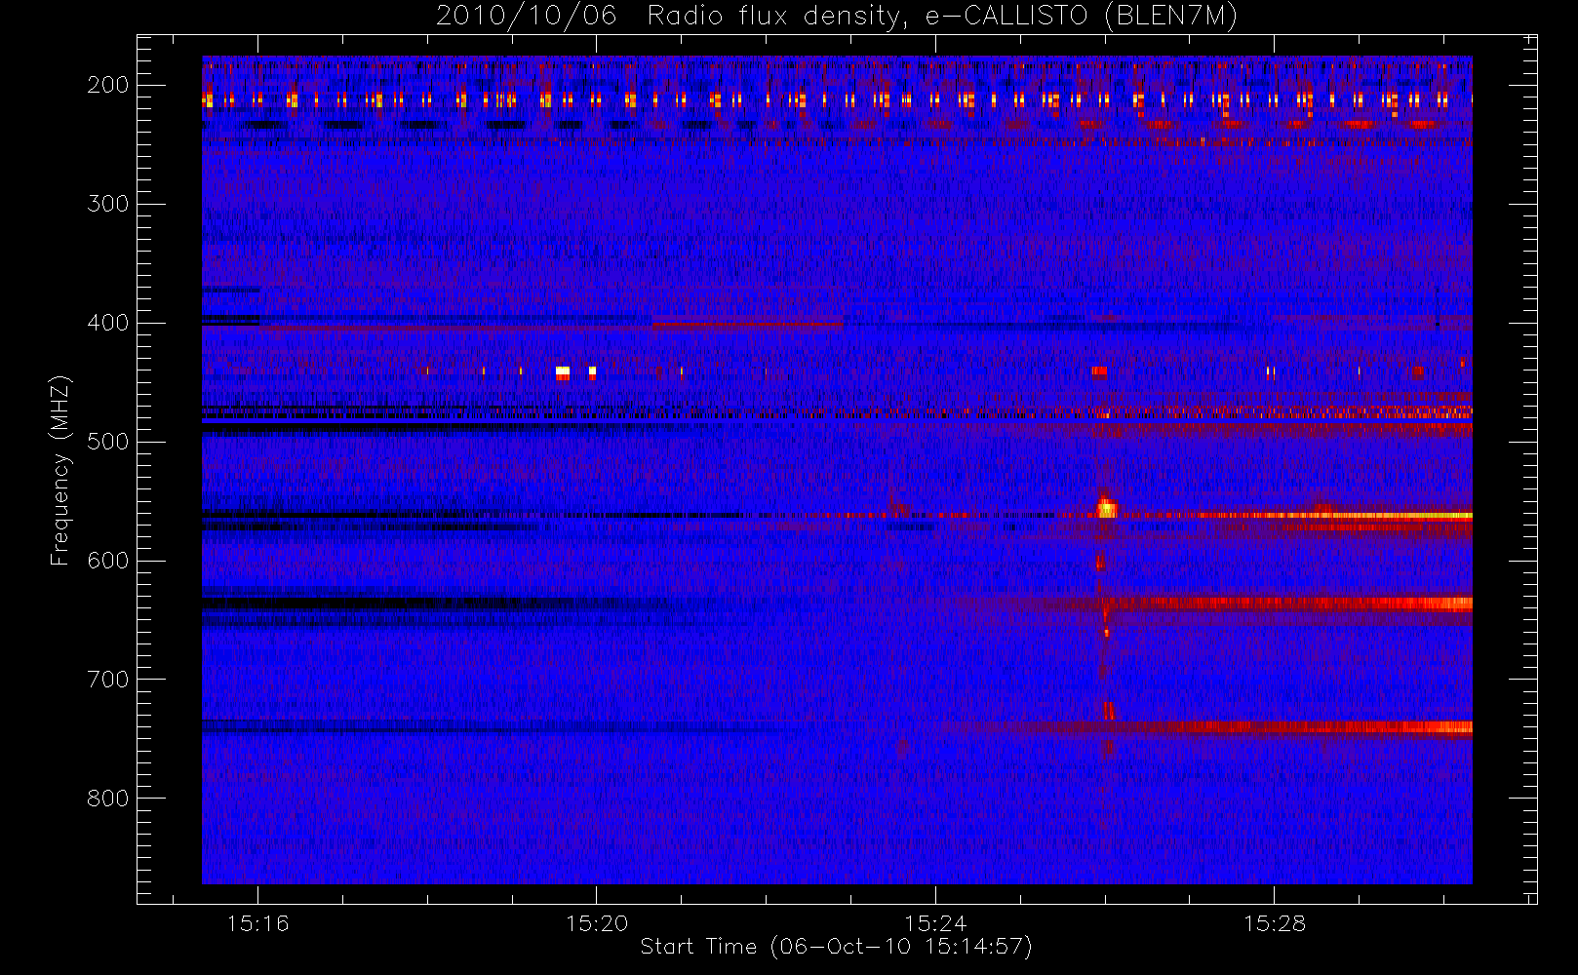Click the 15:24 time tick label
The height and width of the screenshot is (975, 1578).
935,923
